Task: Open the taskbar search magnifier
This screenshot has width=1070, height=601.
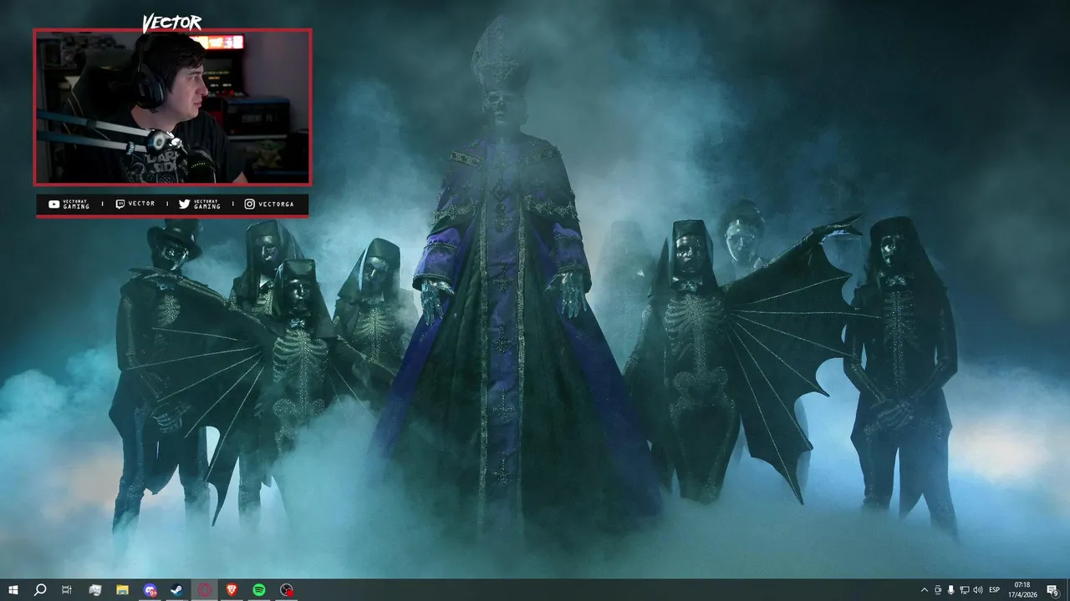Action: coord(39,590)
